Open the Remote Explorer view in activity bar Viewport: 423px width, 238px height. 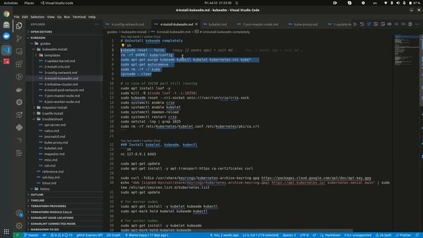[19, 52]
